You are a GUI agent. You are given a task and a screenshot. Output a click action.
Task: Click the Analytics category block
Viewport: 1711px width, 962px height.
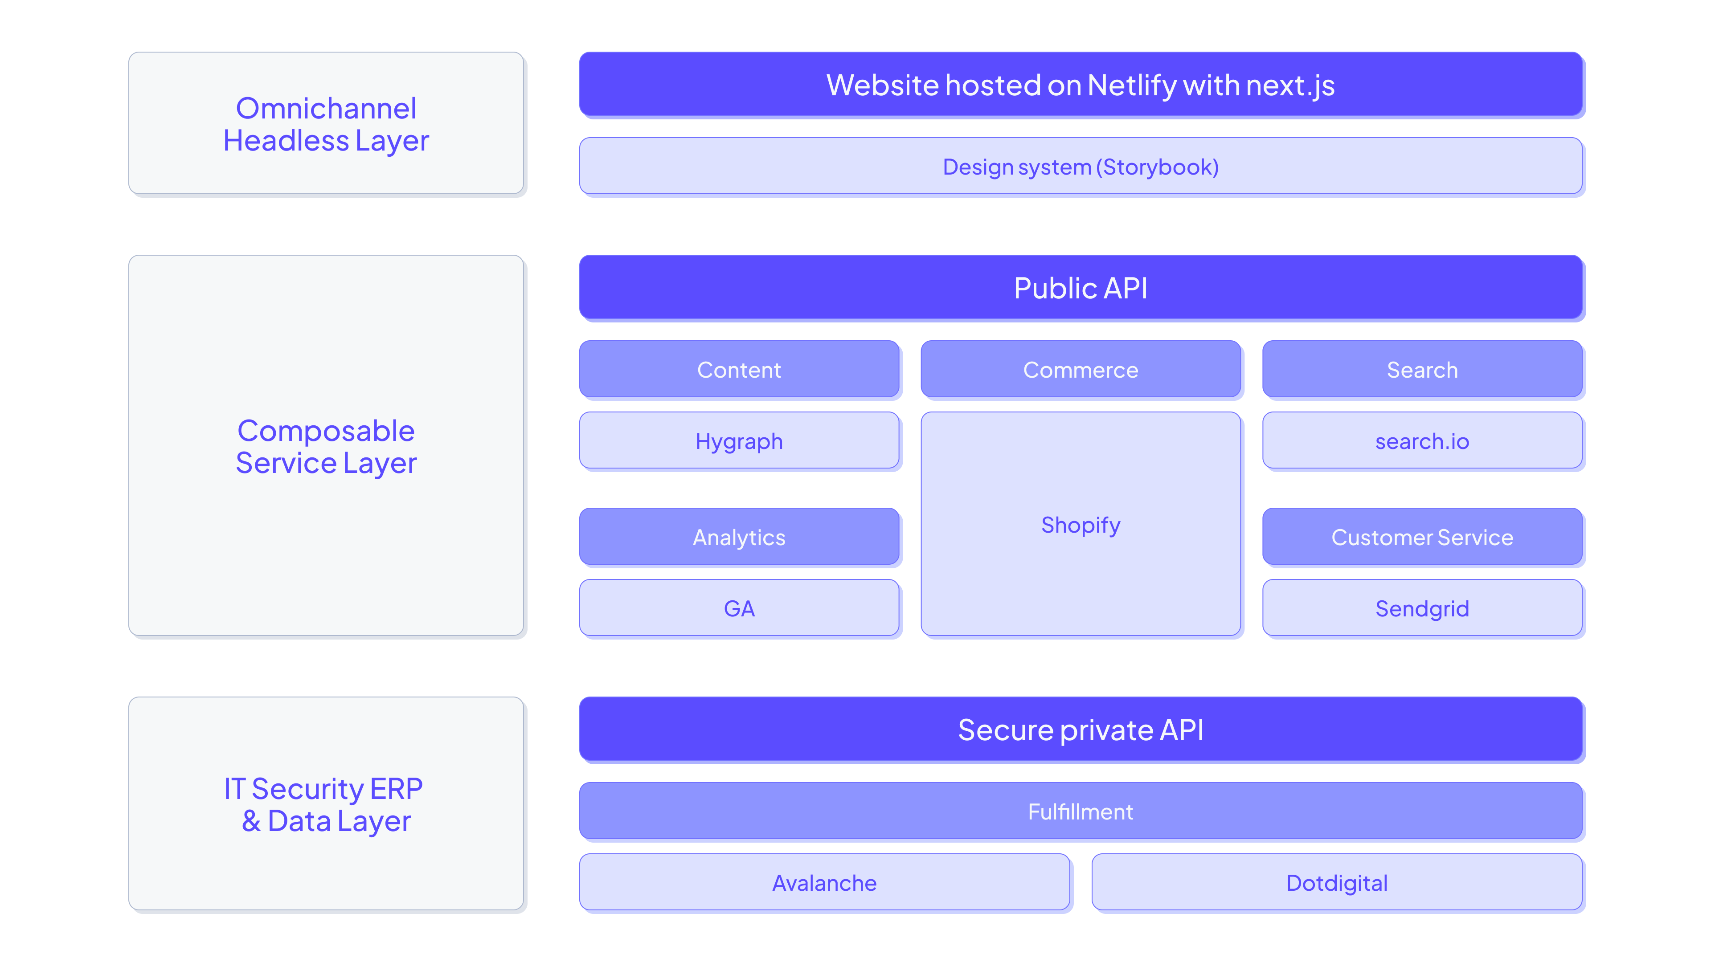(x=738, y=537)
